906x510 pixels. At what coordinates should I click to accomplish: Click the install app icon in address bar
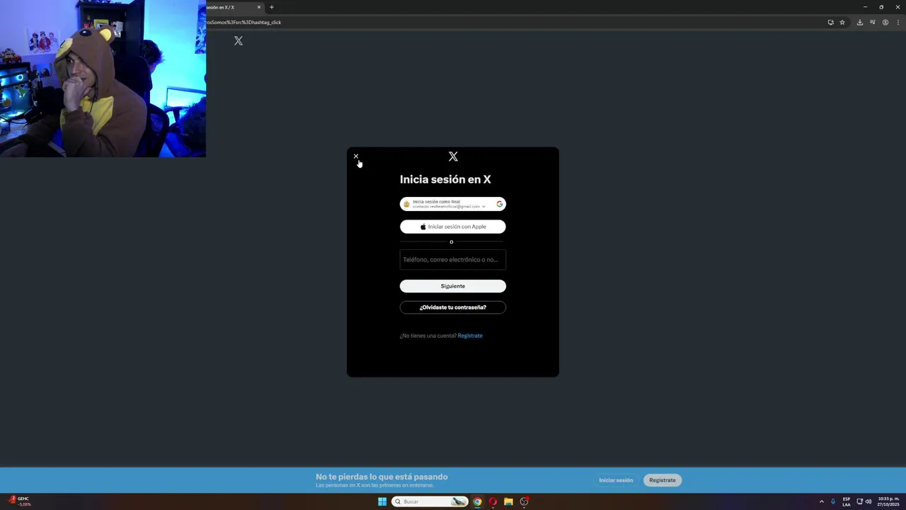pyautogui.click(x=830, y=22)
